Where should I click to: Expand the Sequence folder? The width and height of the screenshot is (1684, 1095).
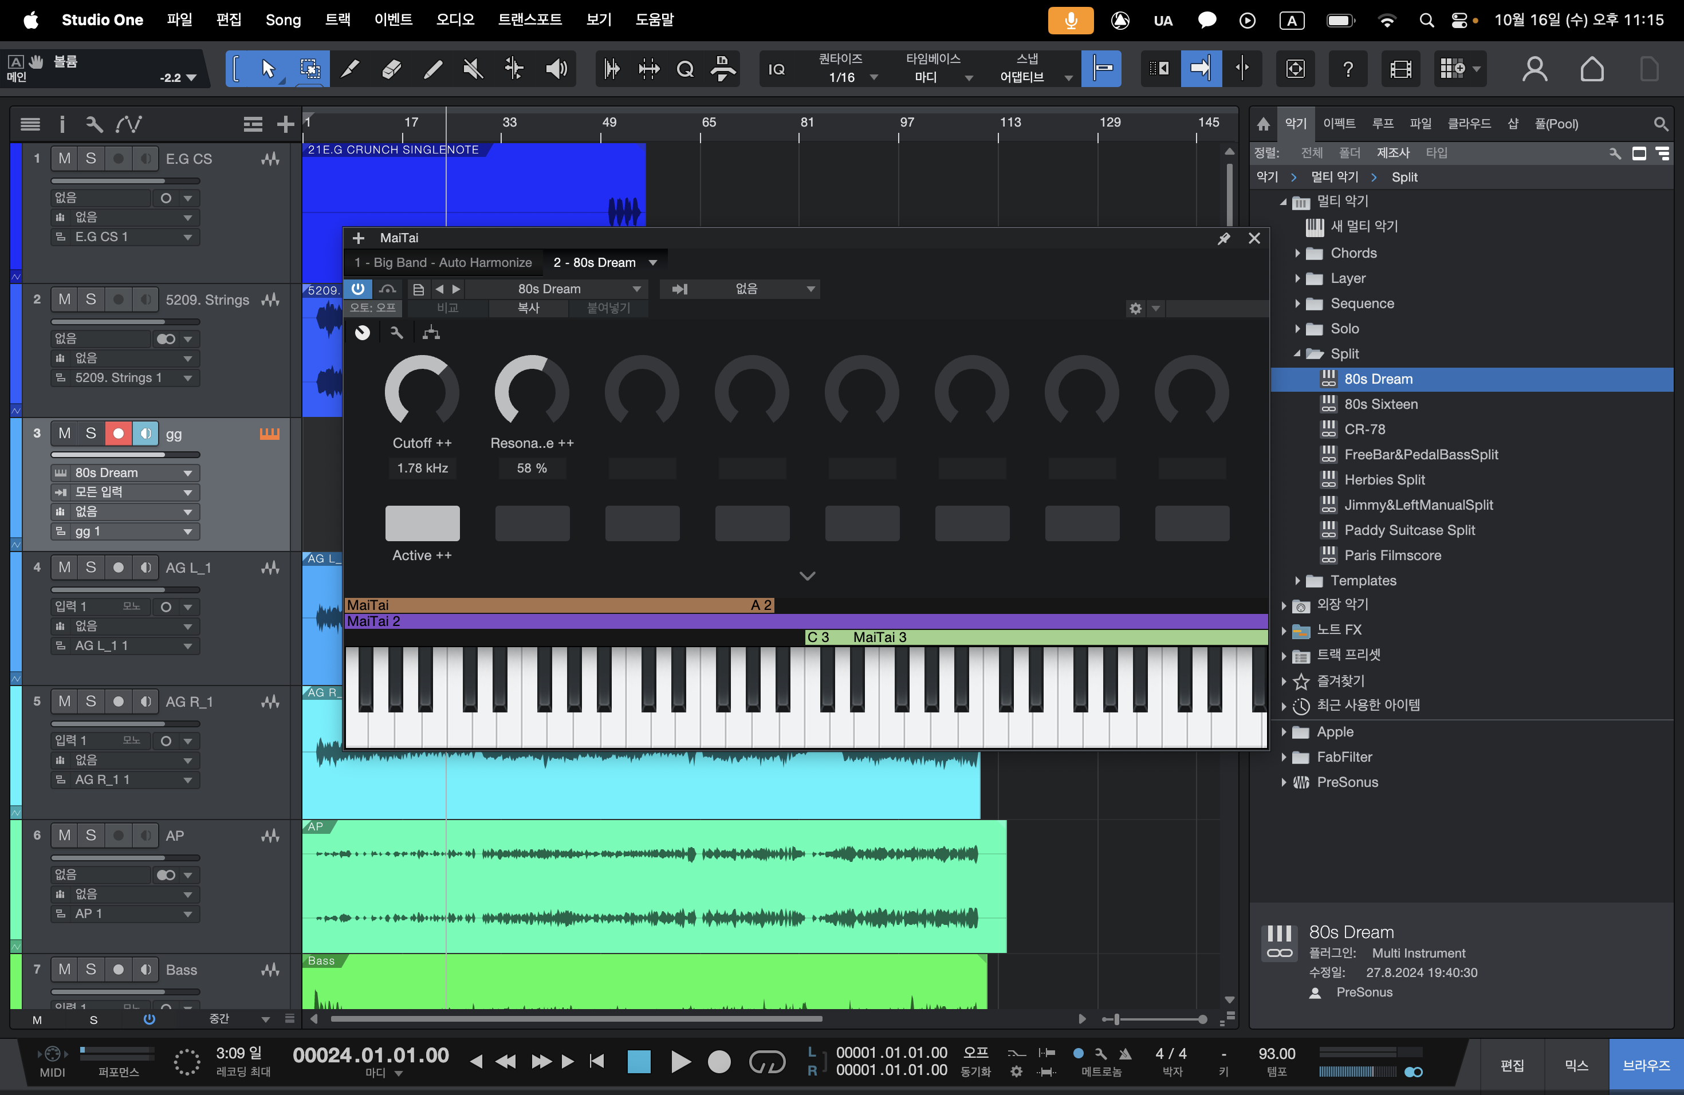(x=1297, y=304)
